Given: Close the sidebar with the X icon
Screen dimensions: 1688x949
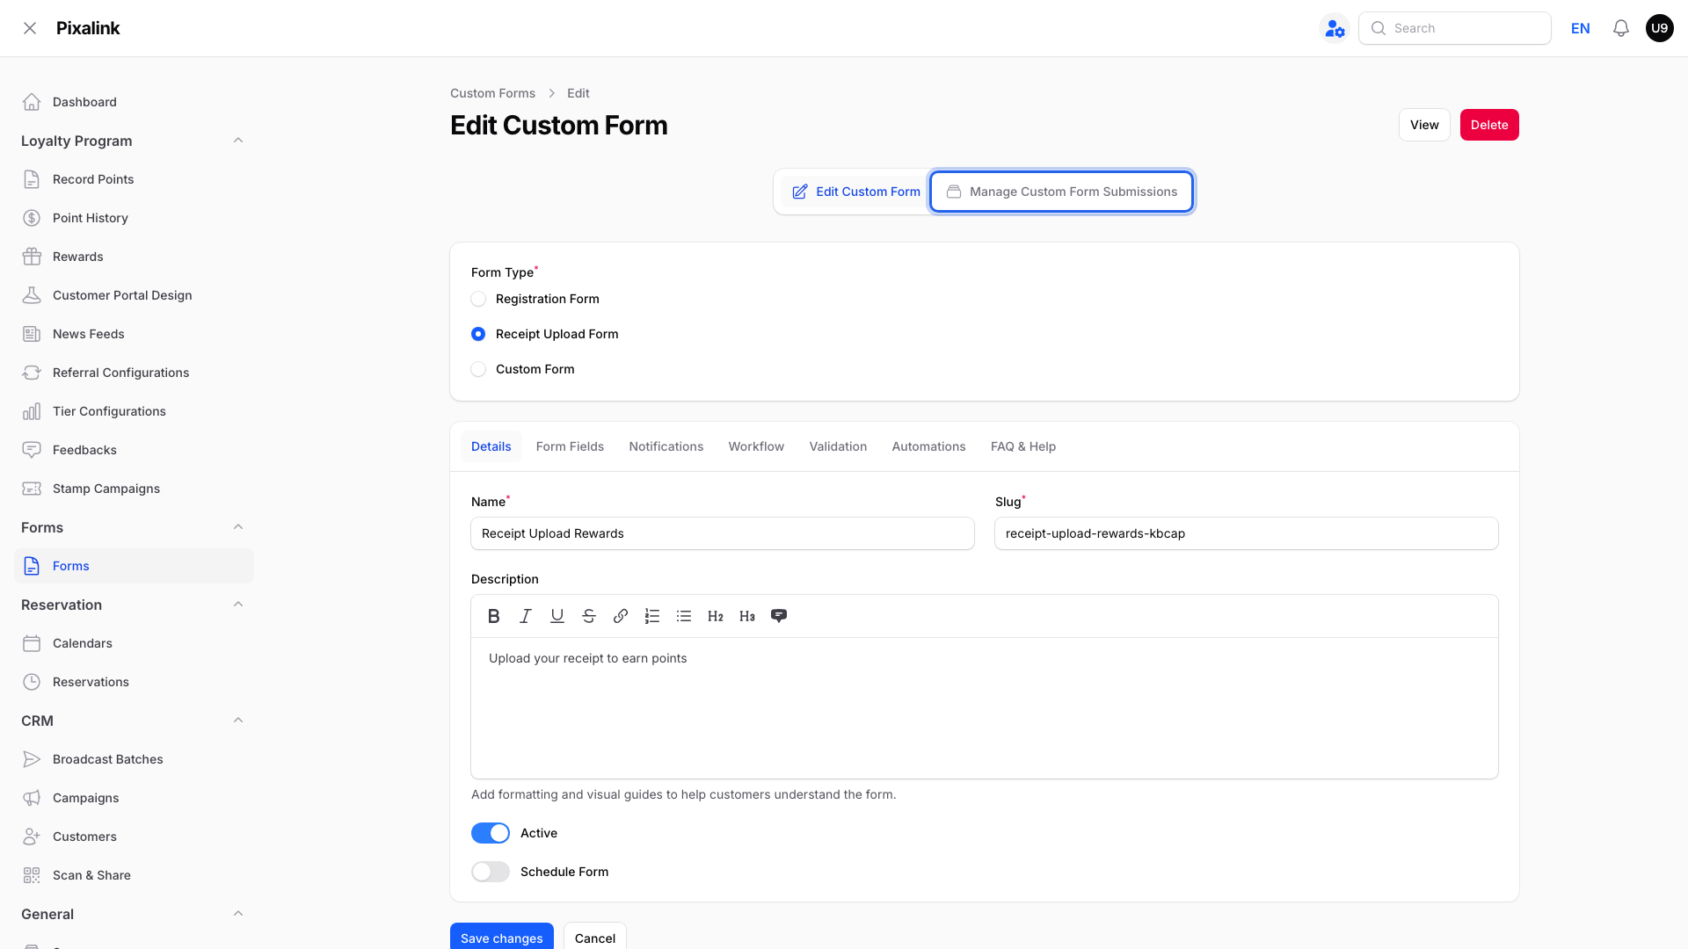Looking at the screenshot, I should coord(30,28).
